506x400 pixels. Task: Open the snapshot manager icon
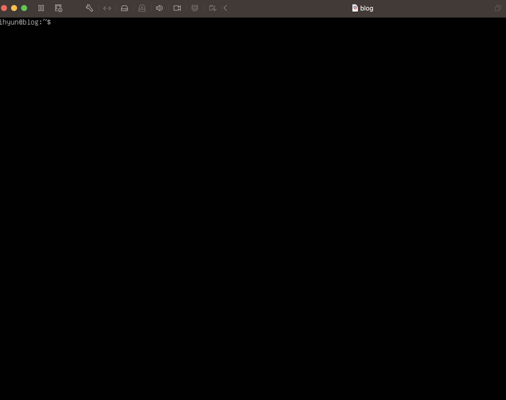tap(58, 8)
